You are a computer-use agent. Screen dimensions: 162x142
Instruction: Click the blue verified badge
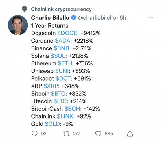[73, 18]
